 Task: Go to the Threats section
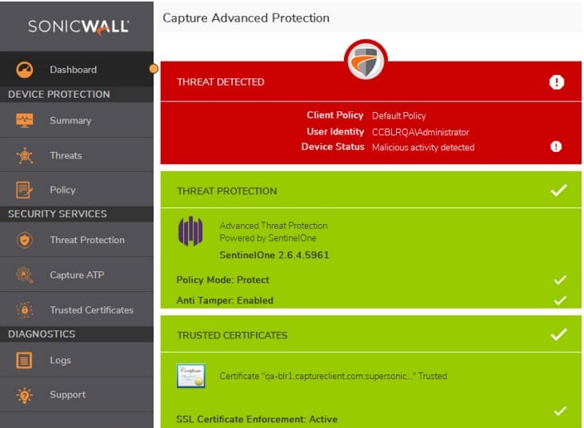coord(76,155)
